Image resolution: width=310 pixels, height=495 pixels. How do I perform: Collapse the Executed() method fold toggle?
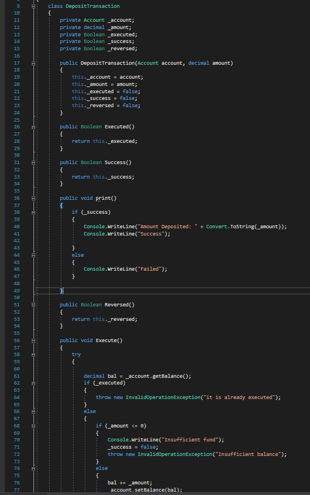click(x=33, y=127)
